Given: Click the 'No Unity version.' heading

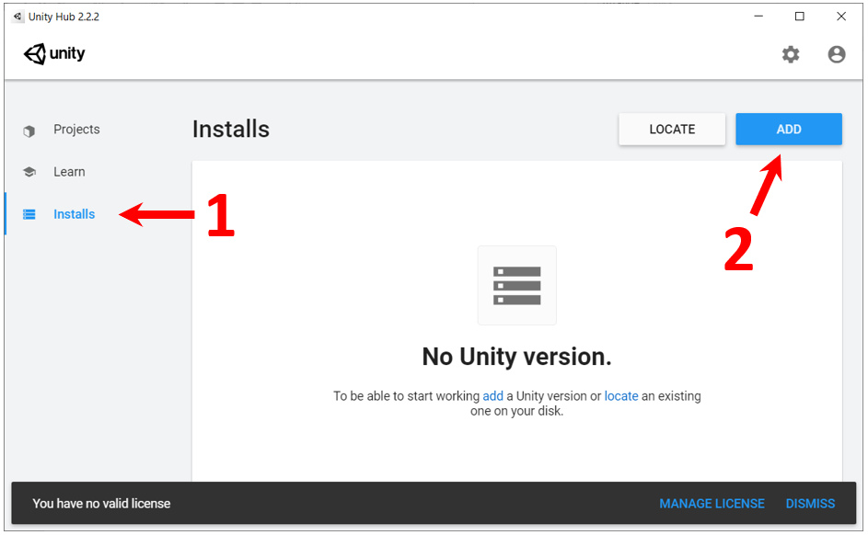Looking at the screenshot, I should (x=516, y=357).
